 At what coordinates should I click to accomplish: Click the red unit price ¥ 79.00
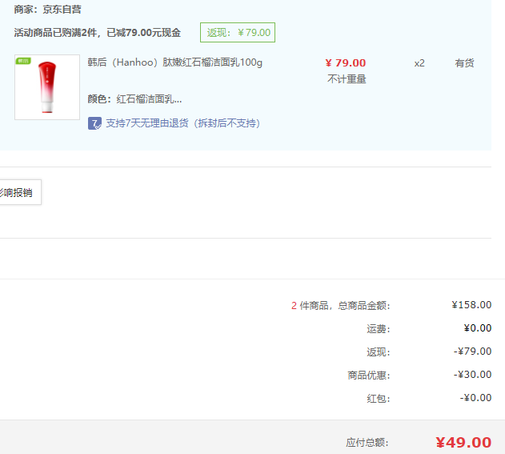346,62
